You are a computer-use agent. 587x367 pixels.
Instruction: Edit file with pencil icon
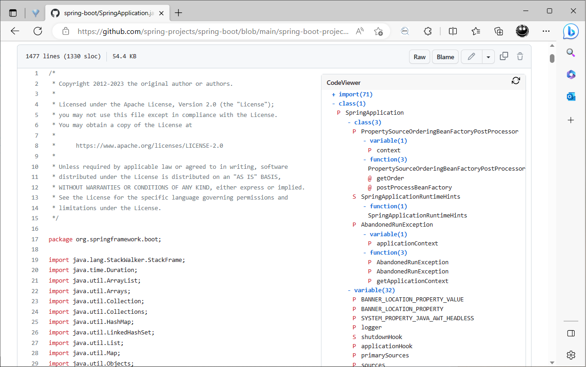471,57
